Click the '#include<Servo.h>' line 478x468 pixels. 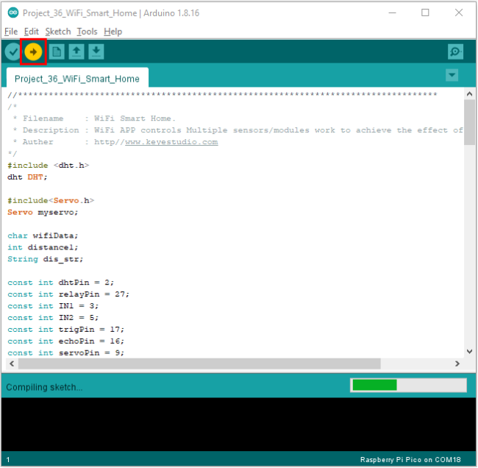pos(51,201)
